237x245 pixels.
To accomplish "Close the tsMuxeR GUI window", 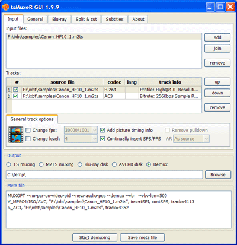I will click(230, 7).
